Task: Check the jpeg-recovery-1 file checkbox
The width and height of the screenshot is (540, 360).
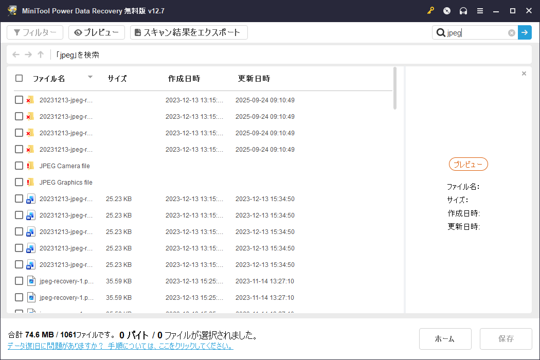Action: click(x=19, y=281)
